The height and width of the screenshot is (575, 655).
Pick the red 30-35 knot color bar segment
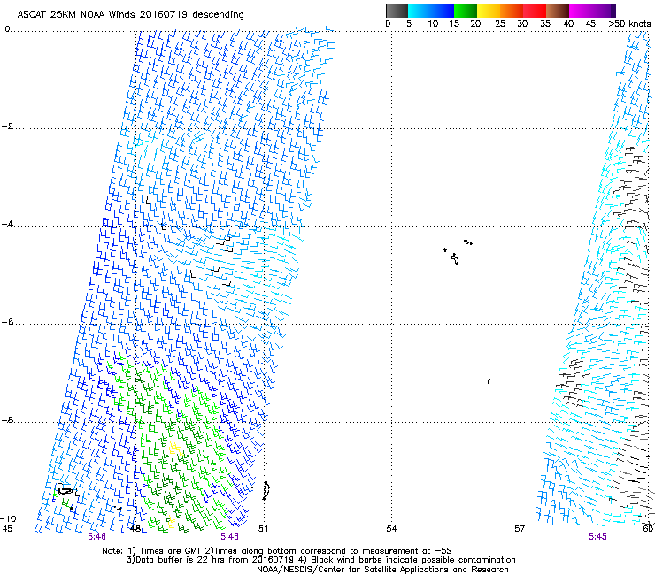[535, 11]
